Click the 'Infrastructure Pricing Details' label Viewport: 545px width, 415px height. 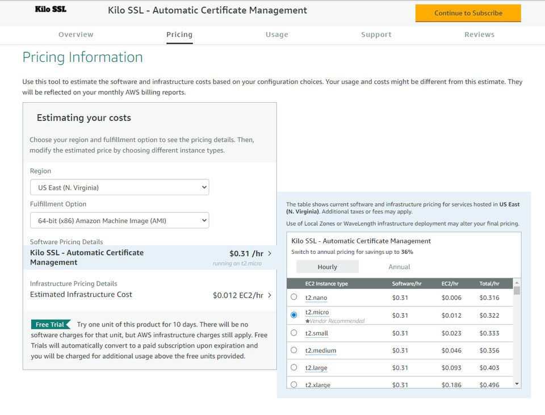(x=73, y=284)
